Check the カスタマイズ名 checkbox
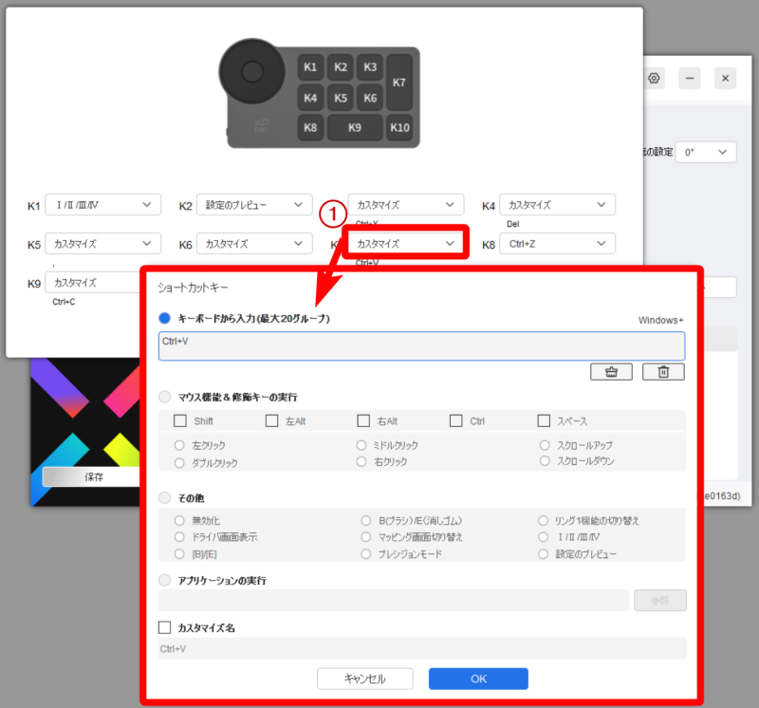 pos(165,627)
